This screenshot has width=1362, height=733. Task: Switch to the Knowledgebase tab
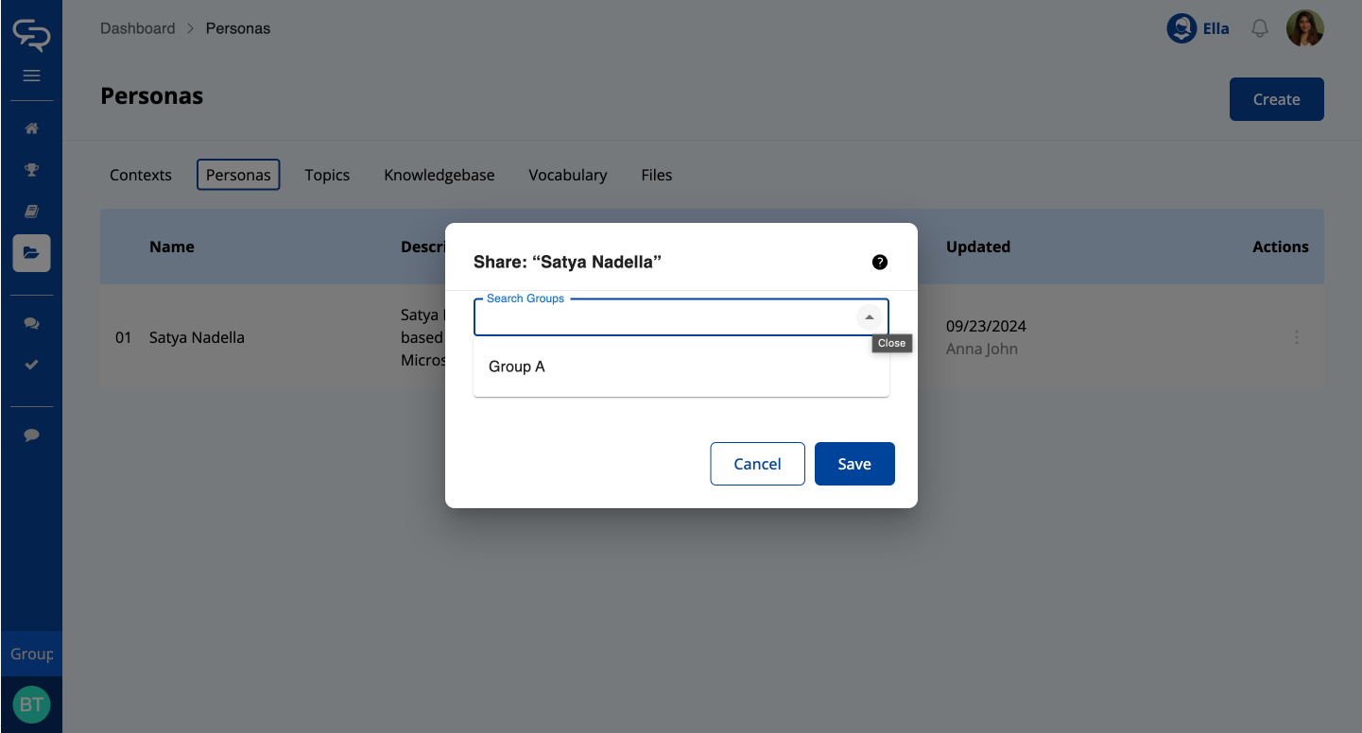[439, 175]
